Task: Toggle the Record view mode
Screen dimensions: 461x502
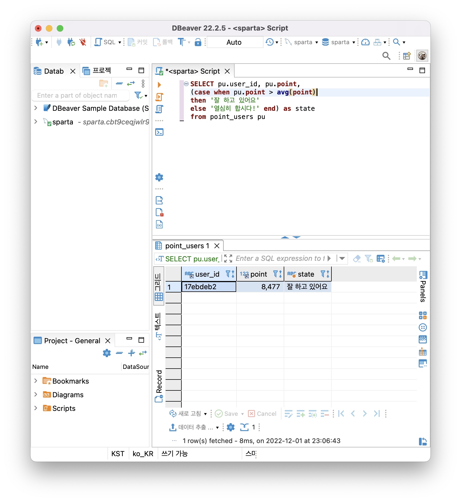Action: [159, 386]
